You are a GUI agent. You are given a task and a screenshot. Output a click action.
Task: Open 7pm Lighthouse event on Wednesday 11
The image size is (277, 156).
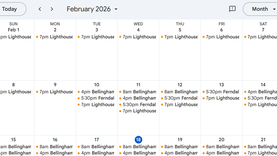point(138,111)
